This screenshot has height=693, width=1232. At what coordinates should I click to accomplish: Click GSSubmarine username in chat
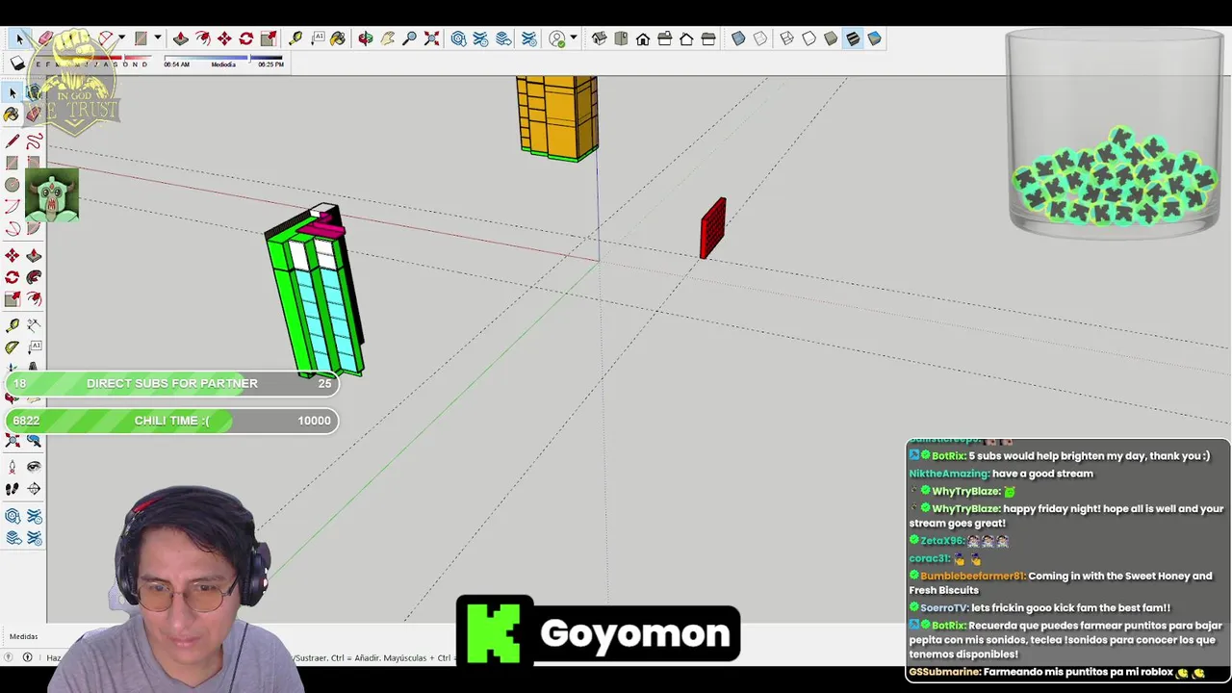coord(944,672)
